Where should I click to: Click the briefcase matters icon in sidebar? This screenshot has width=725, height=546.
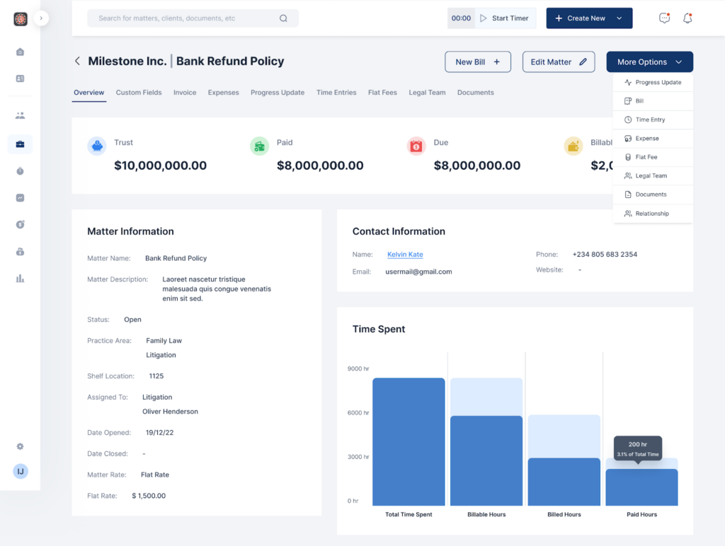click(x=20, y=144)
